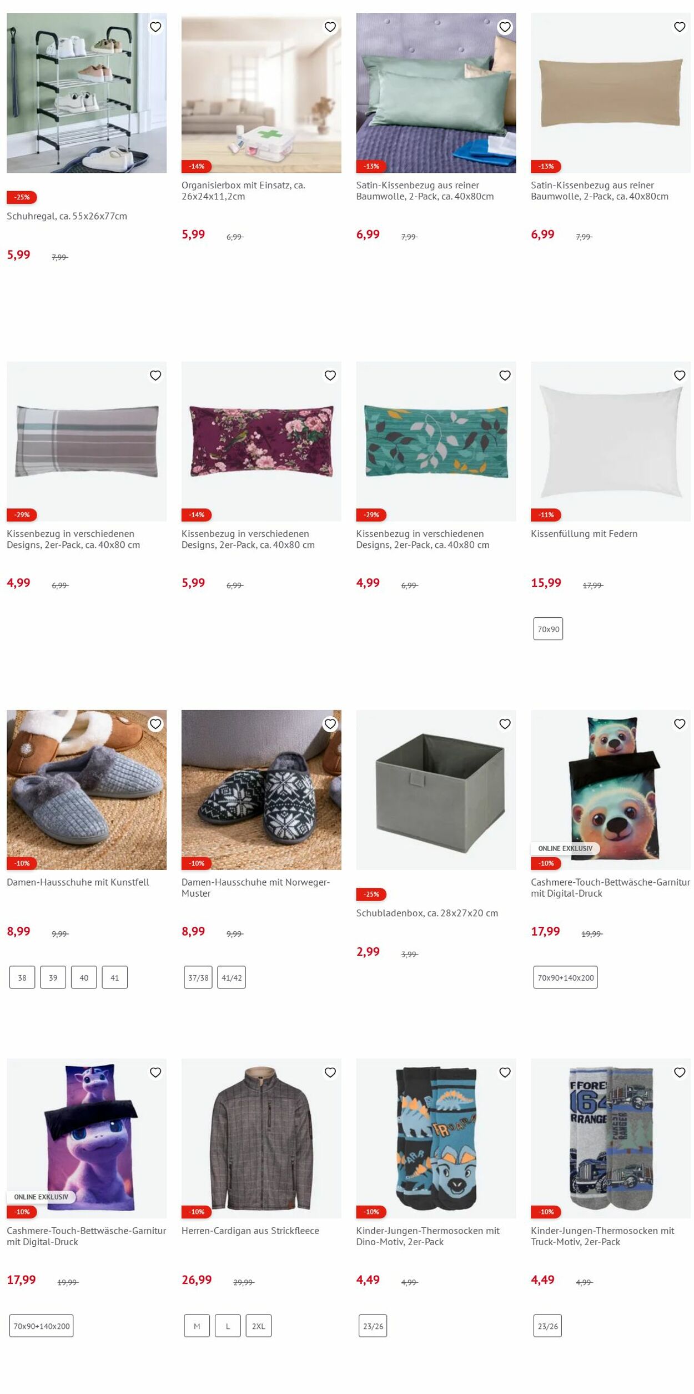Add Schuhregal to wishlist via heart icon

(x=155, y=27)
